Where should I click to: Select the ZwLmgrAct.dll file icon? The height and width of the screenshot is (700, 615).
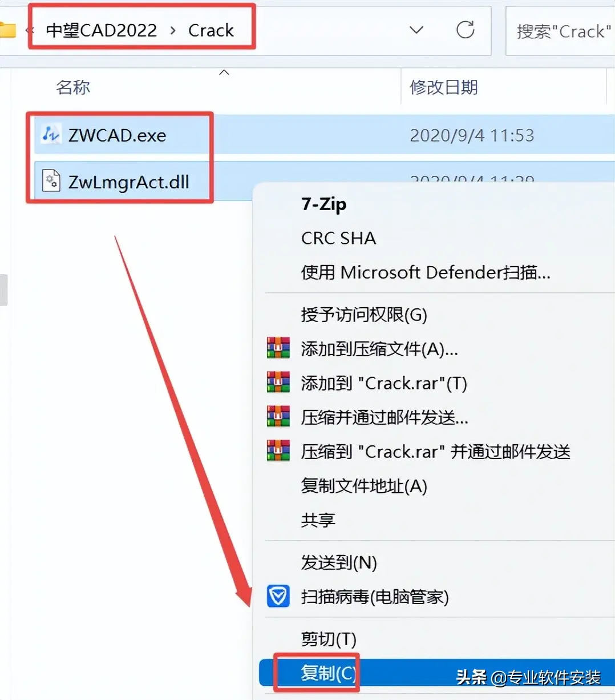tap(51, 182)
